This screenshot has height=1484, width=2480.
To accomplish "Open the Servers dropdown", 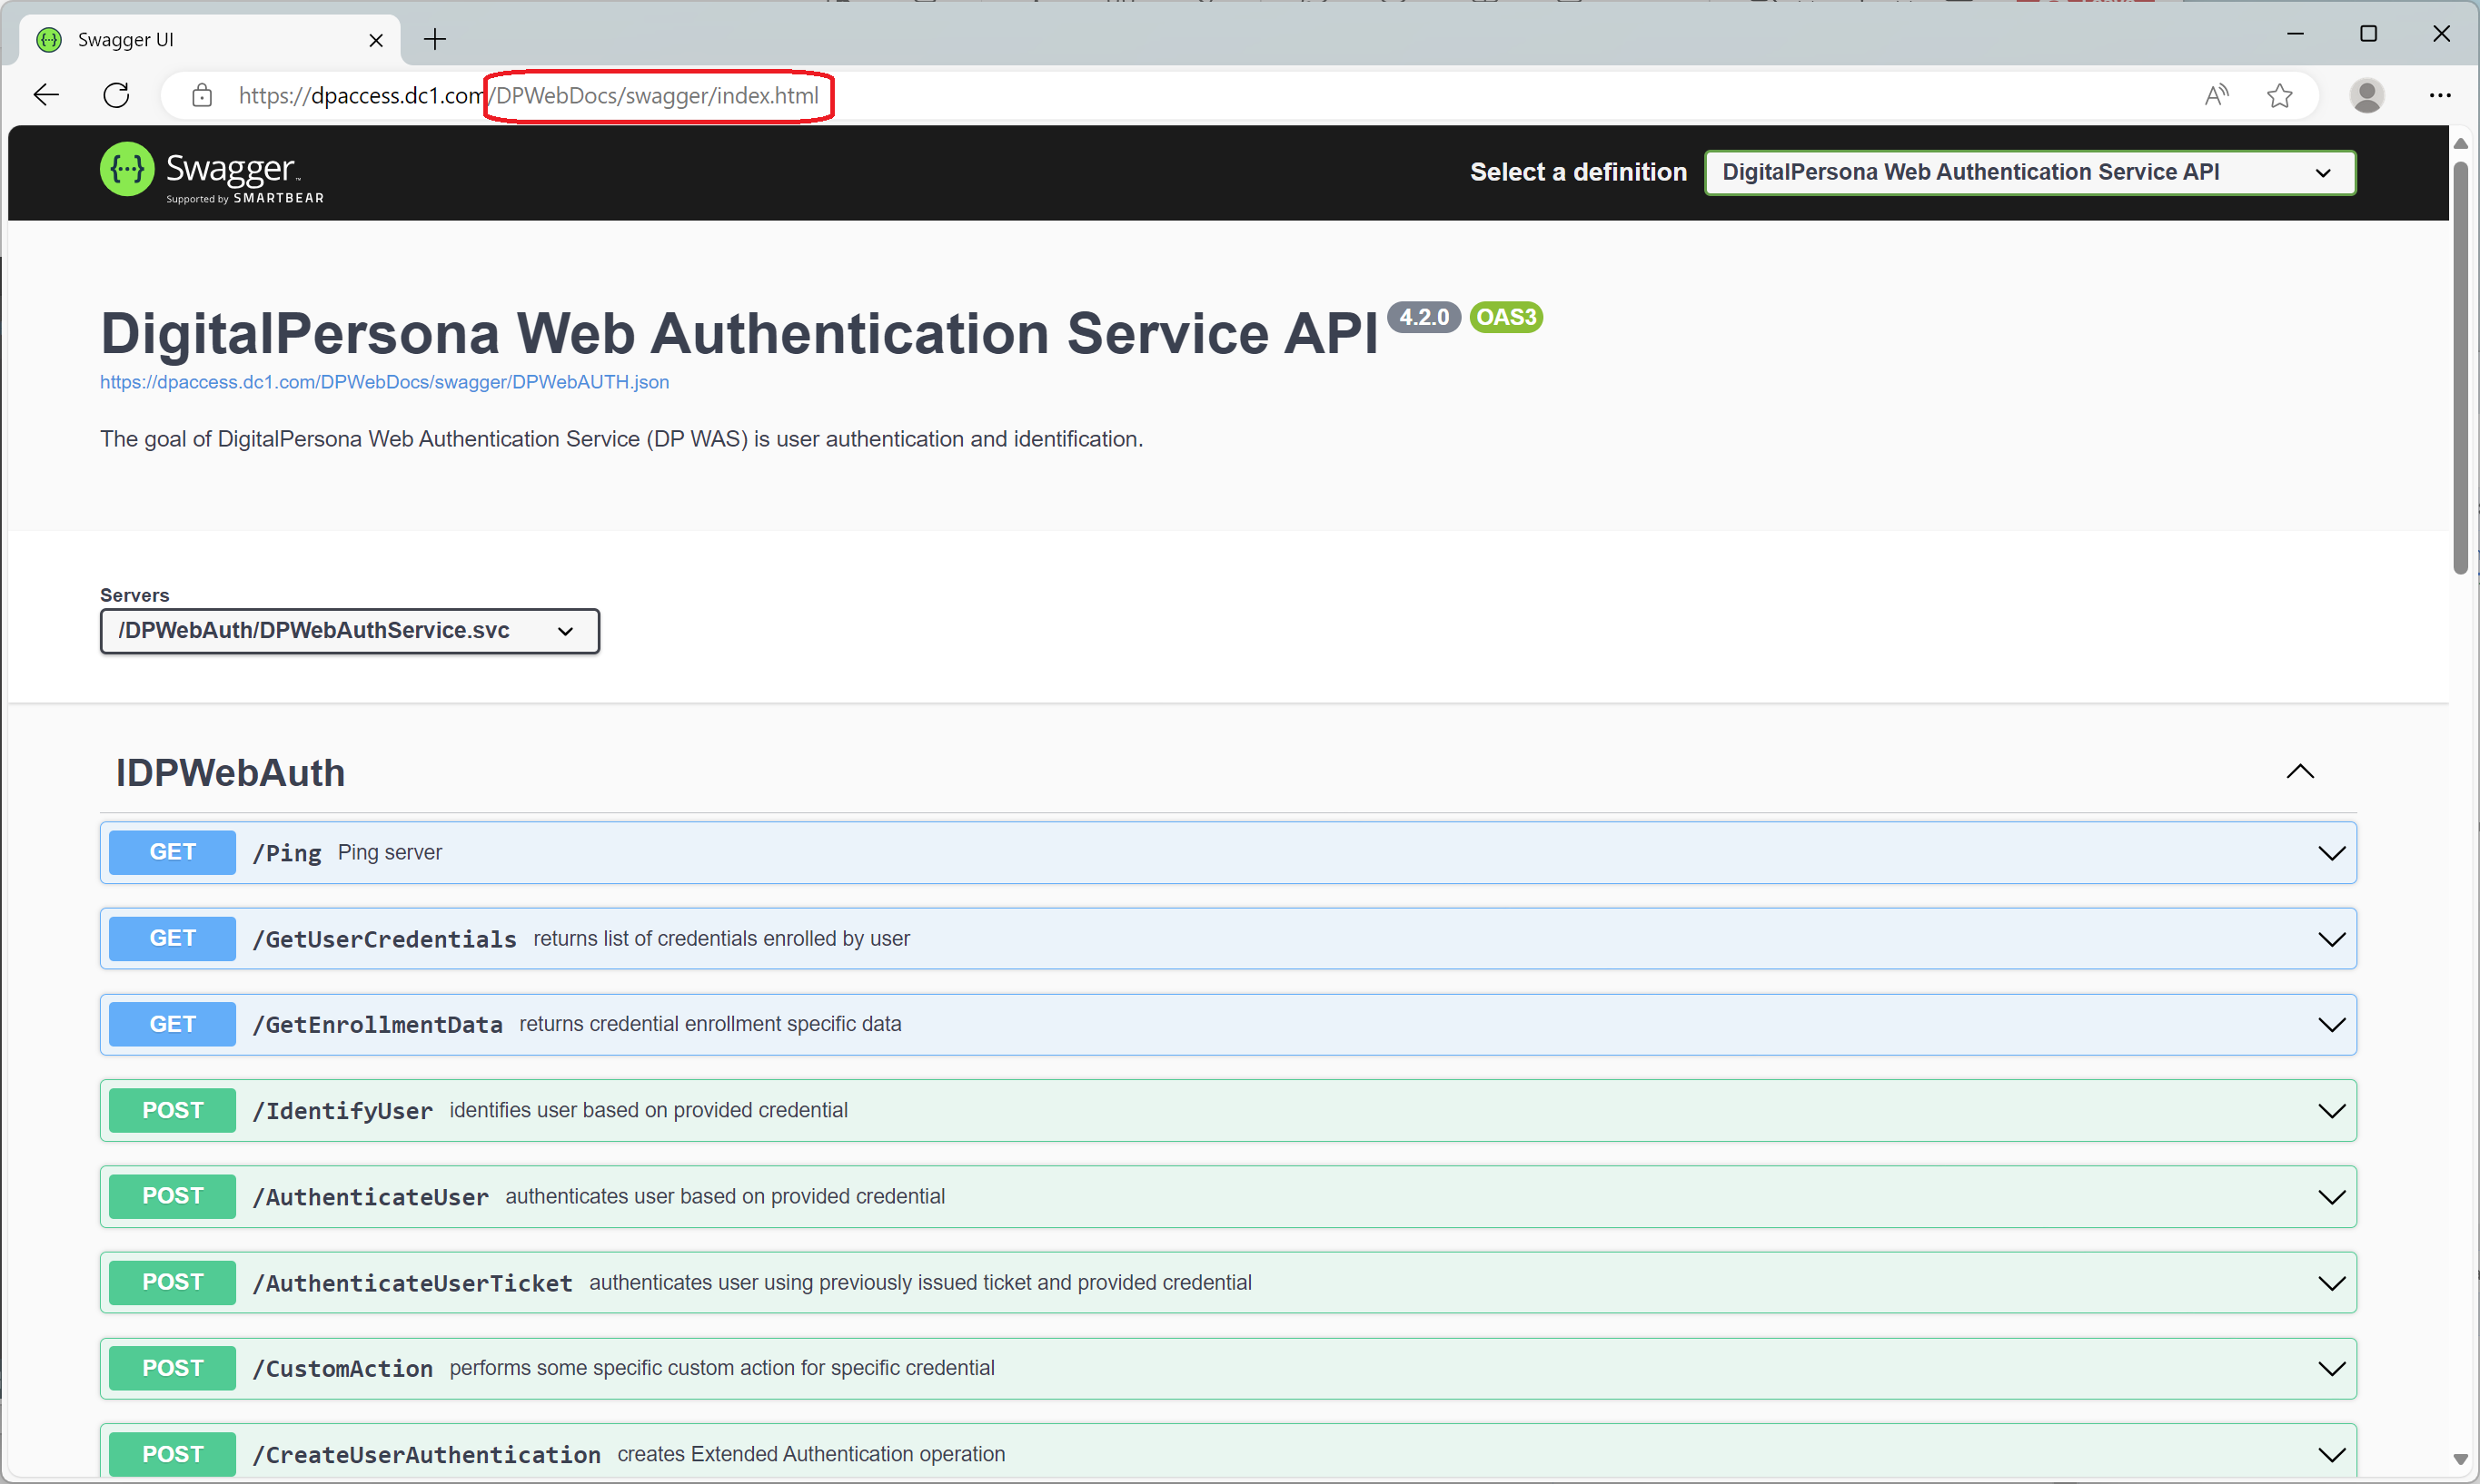I will (349, 631).
